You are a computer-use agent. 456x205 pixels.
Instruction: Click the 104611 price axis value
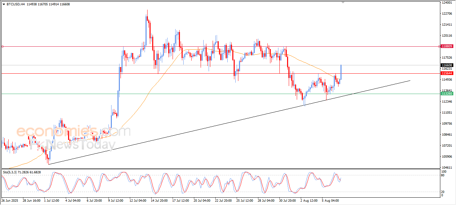click(447, 168)
